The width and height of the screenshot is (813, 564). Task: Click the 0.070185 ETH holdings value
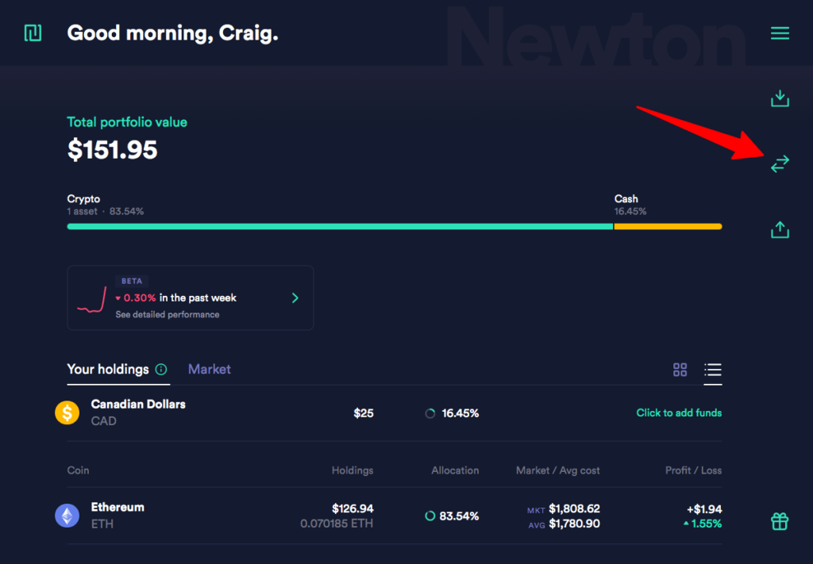(x=337, y=524)
